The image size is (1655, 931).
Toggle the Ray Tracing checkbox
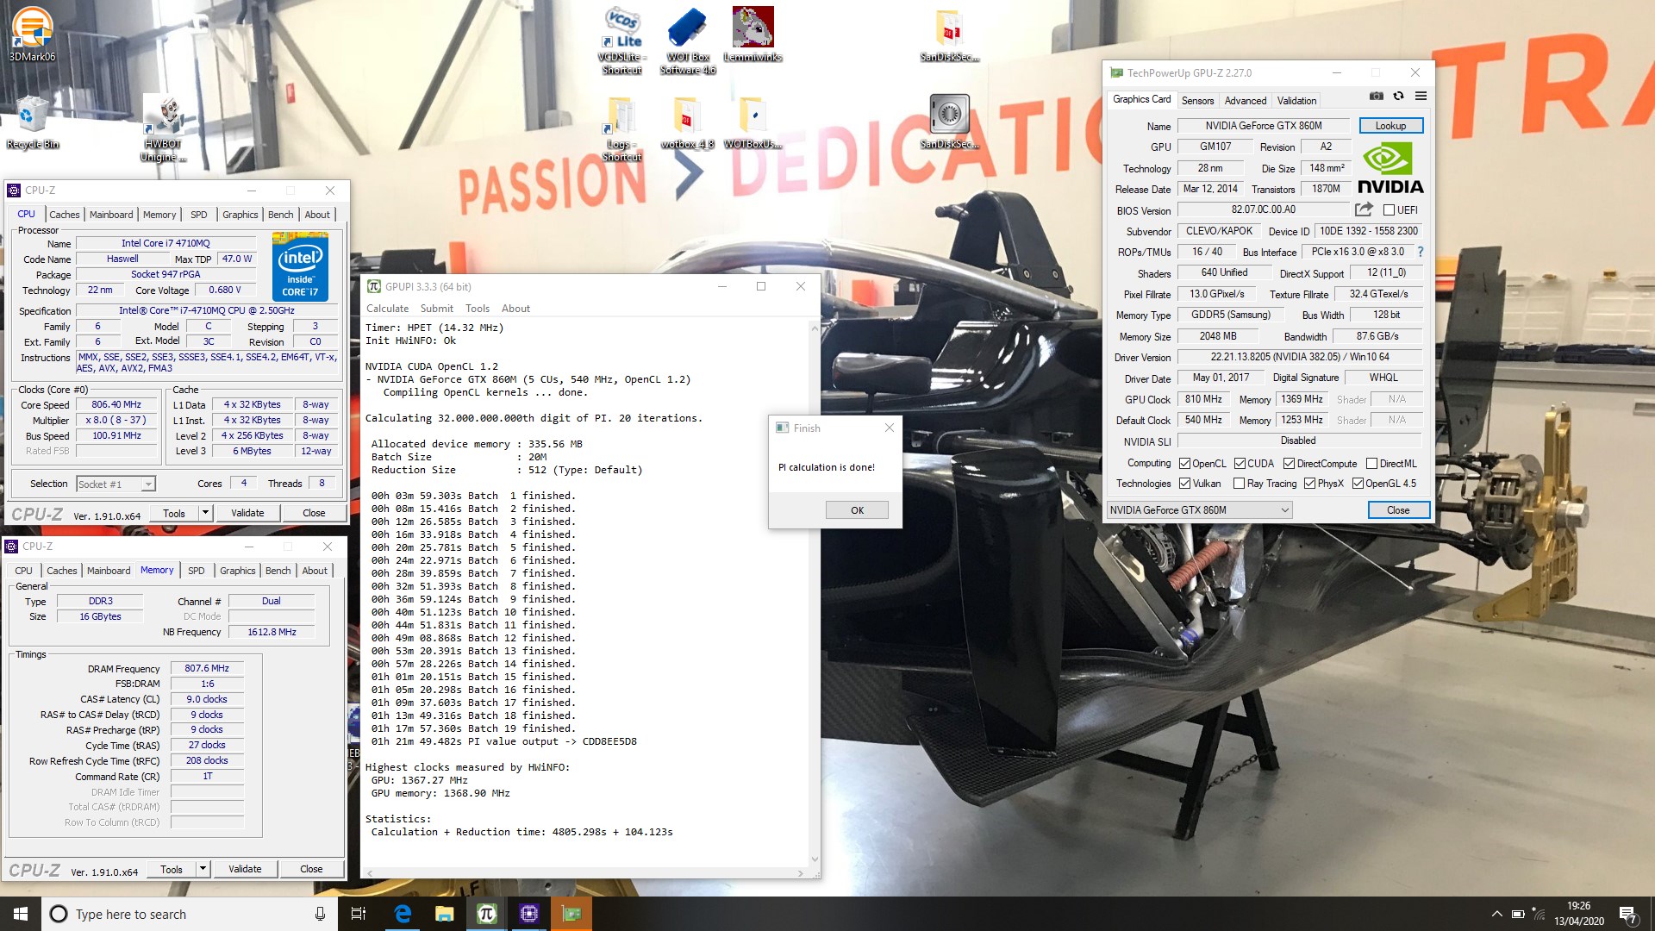coord(1239,484)
